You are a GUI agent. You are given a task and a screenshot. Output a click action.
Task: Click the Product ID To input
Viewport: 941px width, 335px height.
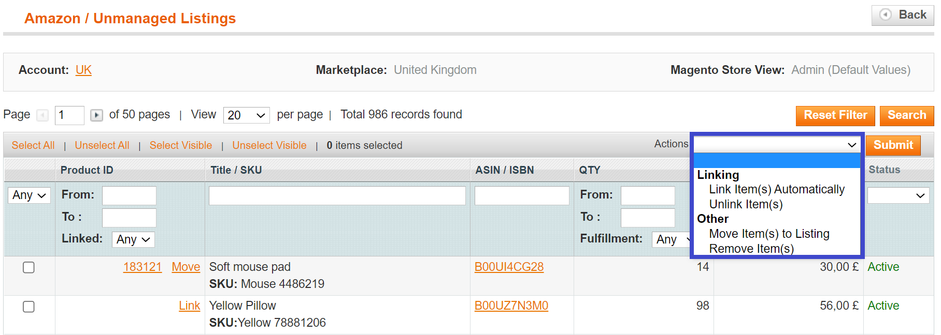[x=129, y=218]
